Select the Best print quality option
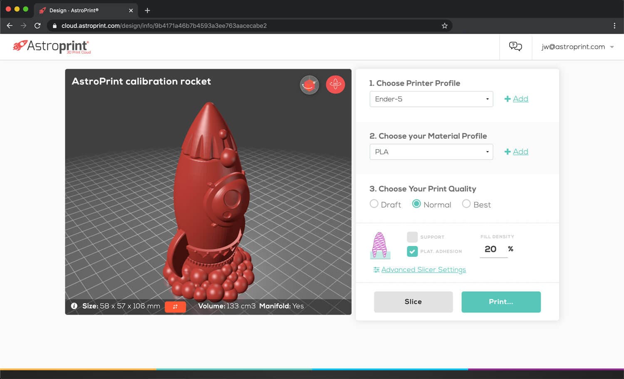Viewport: 624px width, 379px height. [466, 204]
